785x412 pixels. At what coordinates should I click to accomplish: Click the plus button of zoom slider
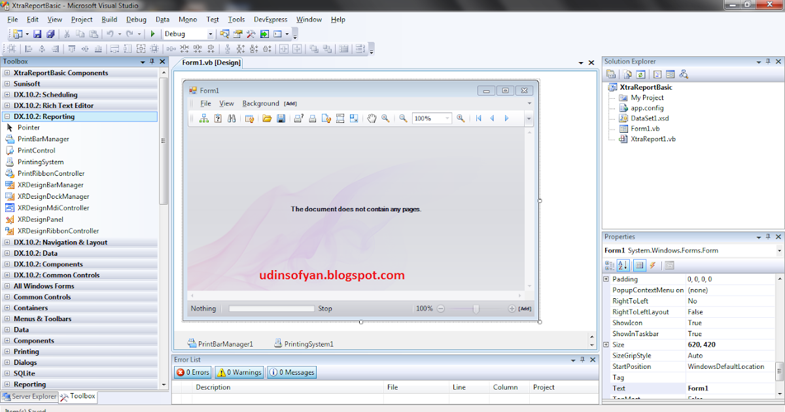coord(512,309)
